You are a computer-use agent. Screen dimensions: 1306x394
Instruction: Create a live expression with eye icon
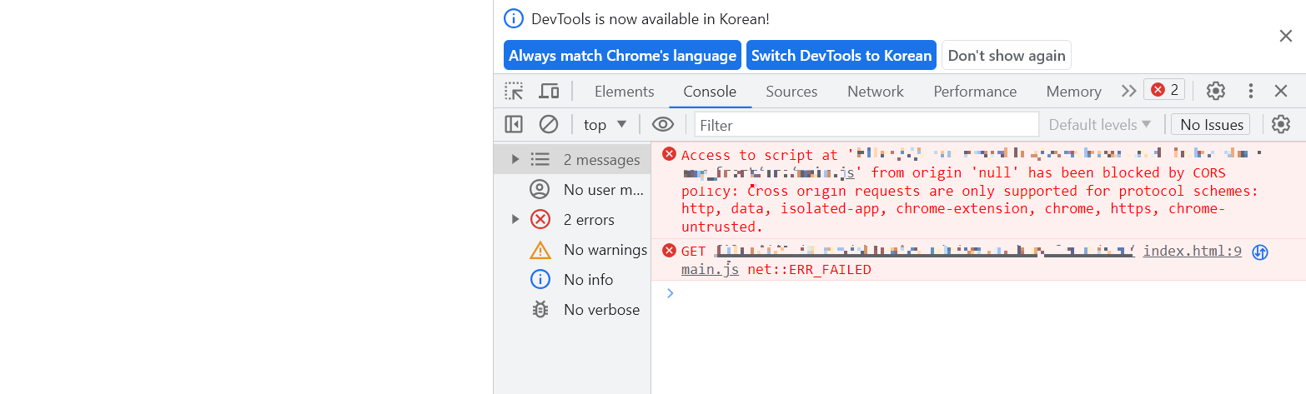663,124
